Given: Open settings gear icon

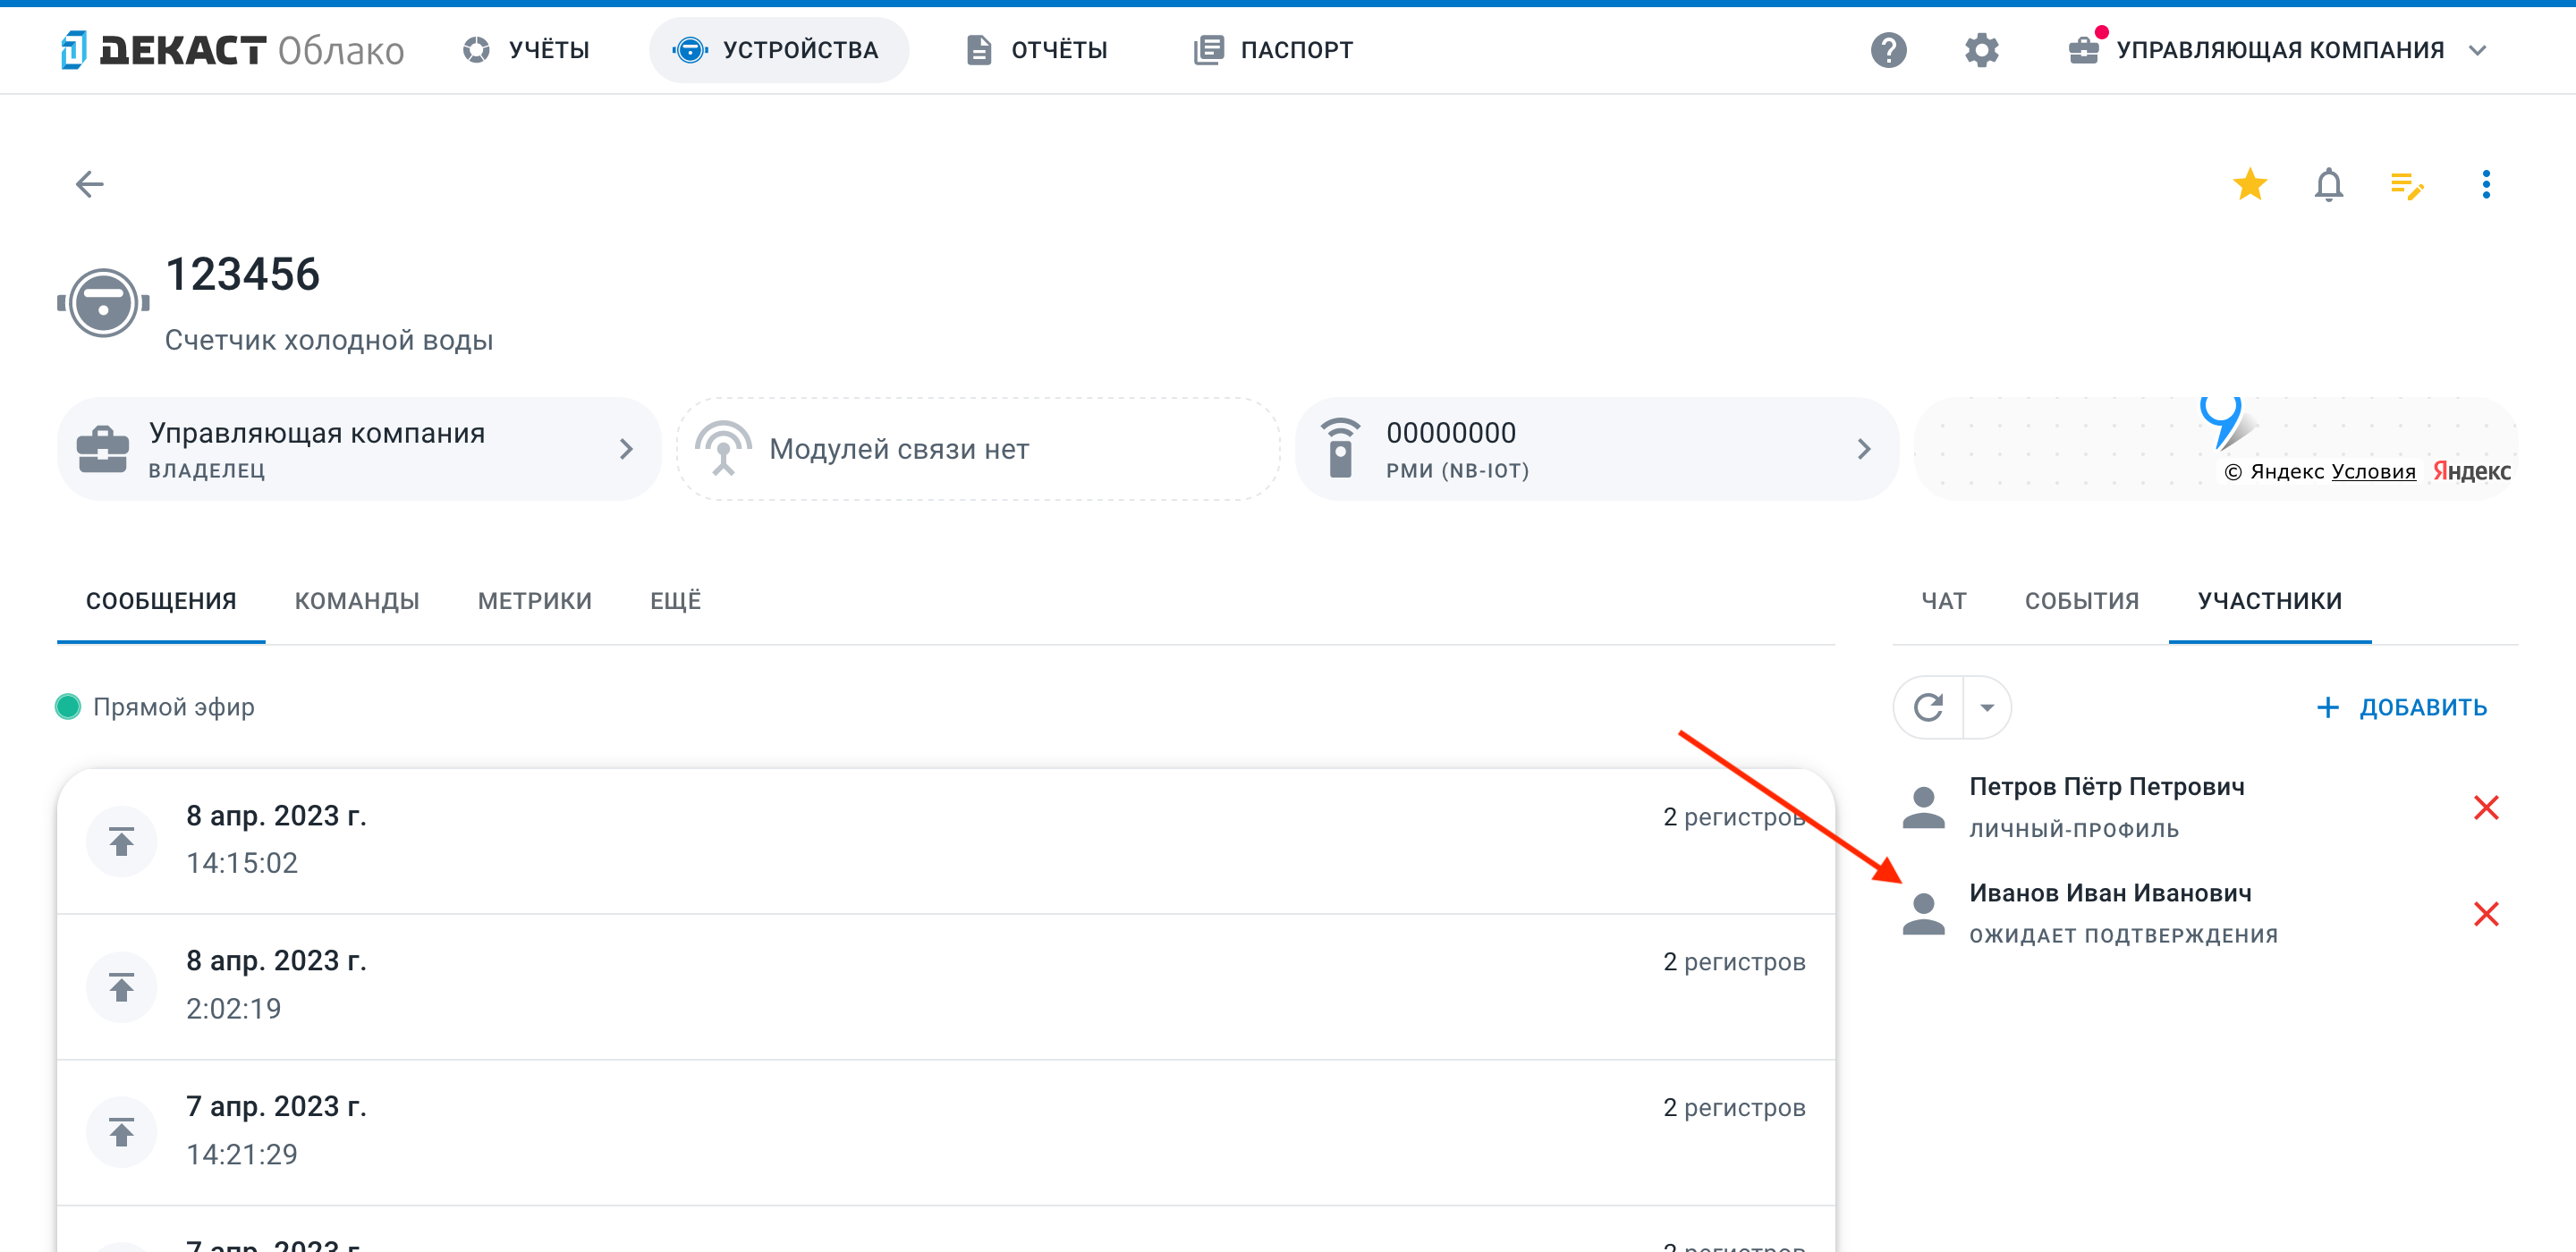Looking at the screenshot, I should coord(1981,50).
